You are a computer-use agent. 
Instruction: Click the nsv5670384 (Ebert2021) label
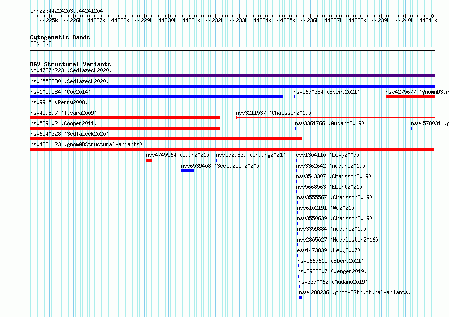coord(326,92)
